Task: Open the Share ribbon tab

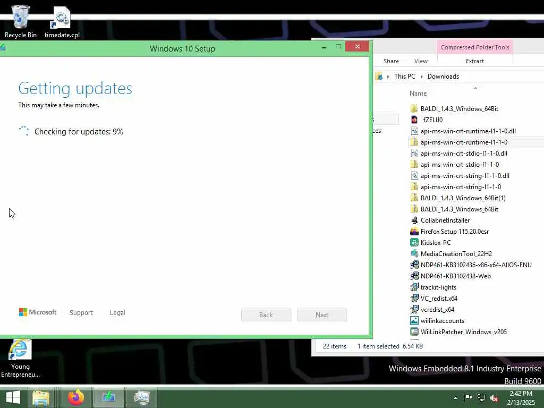Action: (391, 61)
